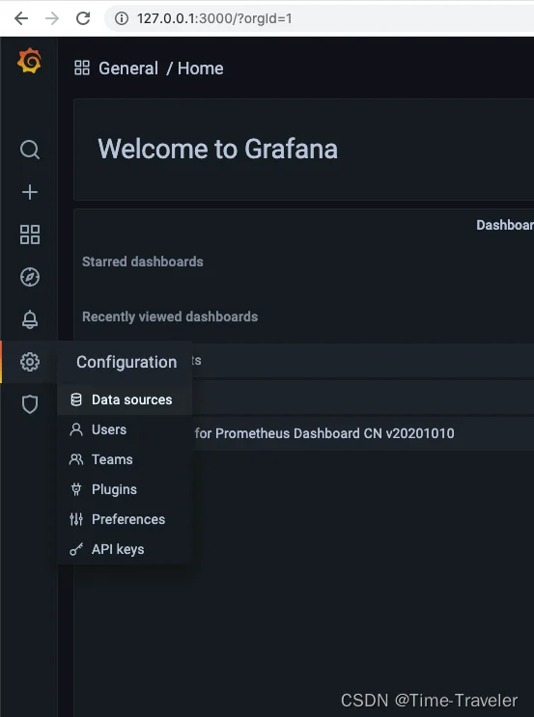534x717 pixels.
Task: Click the General breadcrumb link
Action: point(128,69)
